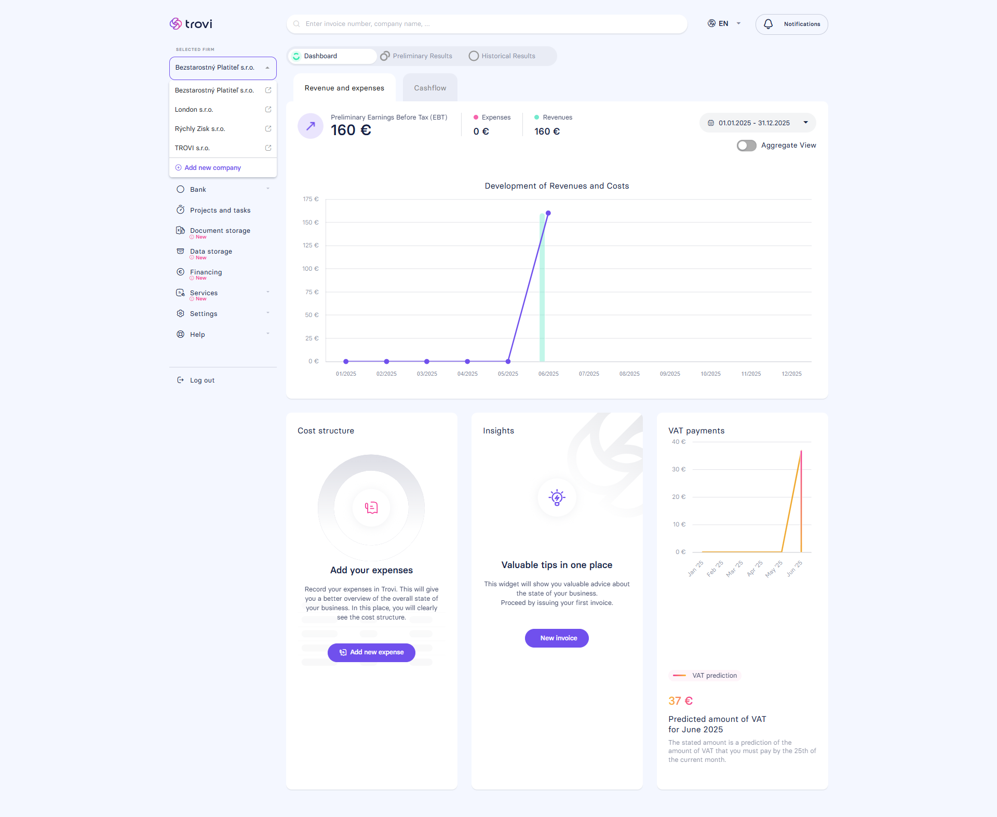This screenshot has height=817, width=997.
Task: Click the Log out icon
Action: coord(180,380)
